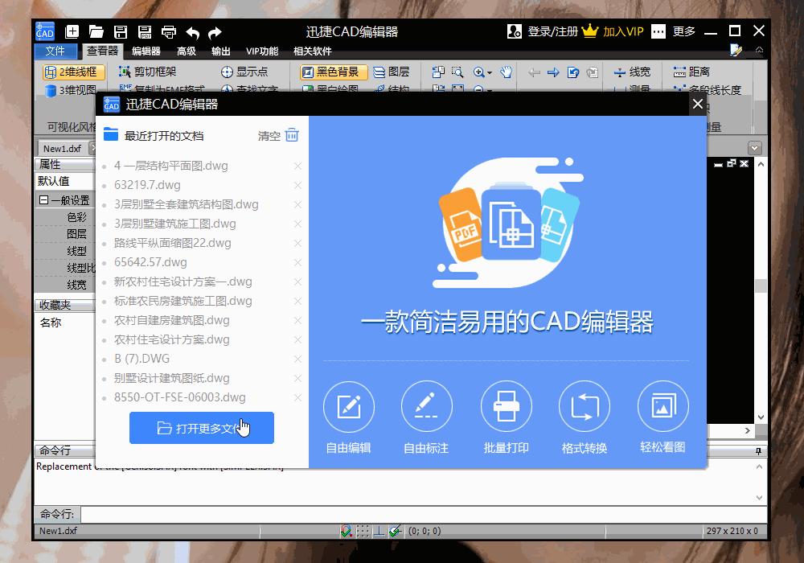Launch 格式转换 (format conversion) from the dialog
The height and width of the screenshot is (563, 804).
coord(585,406)
